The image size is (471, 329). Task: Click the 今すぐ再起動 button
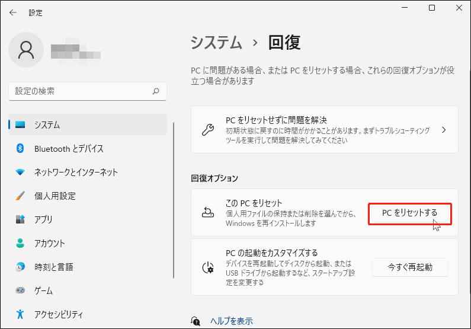410,267
